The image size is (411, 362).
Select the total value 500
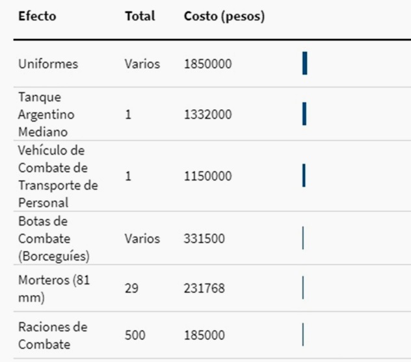click(135, 335)
